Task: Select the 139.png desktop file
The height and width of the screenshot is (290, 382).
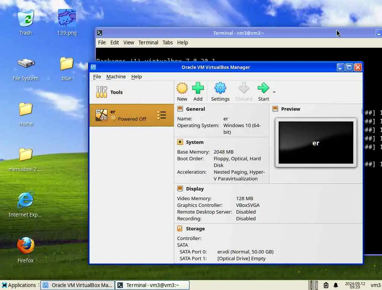Action: (67, 22)
